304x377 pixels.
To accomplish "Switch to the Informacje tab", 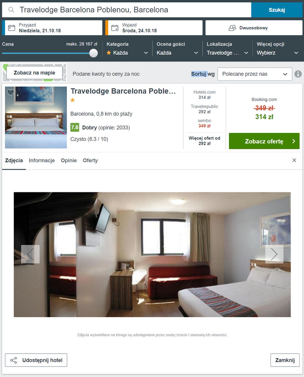I will (x=42, y=160).
